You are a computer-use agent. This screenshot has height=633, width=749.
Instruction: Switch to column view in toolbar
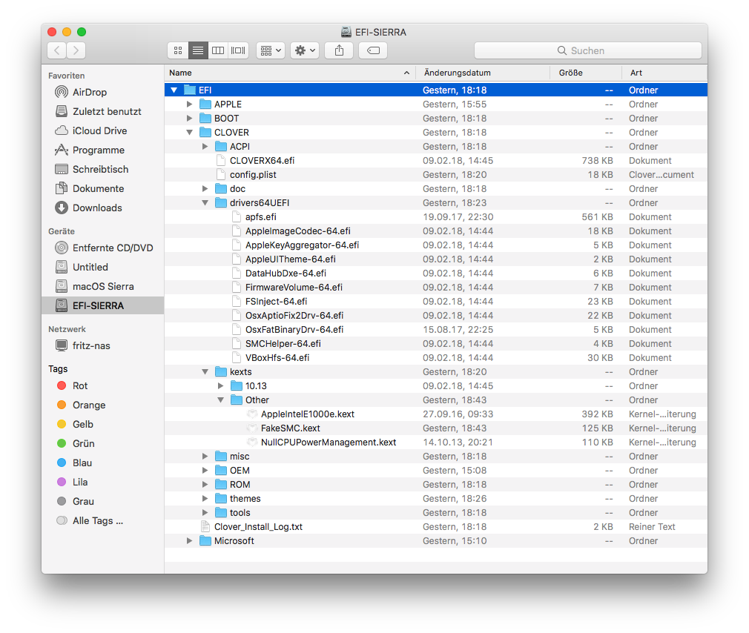(x=218, y=50)
